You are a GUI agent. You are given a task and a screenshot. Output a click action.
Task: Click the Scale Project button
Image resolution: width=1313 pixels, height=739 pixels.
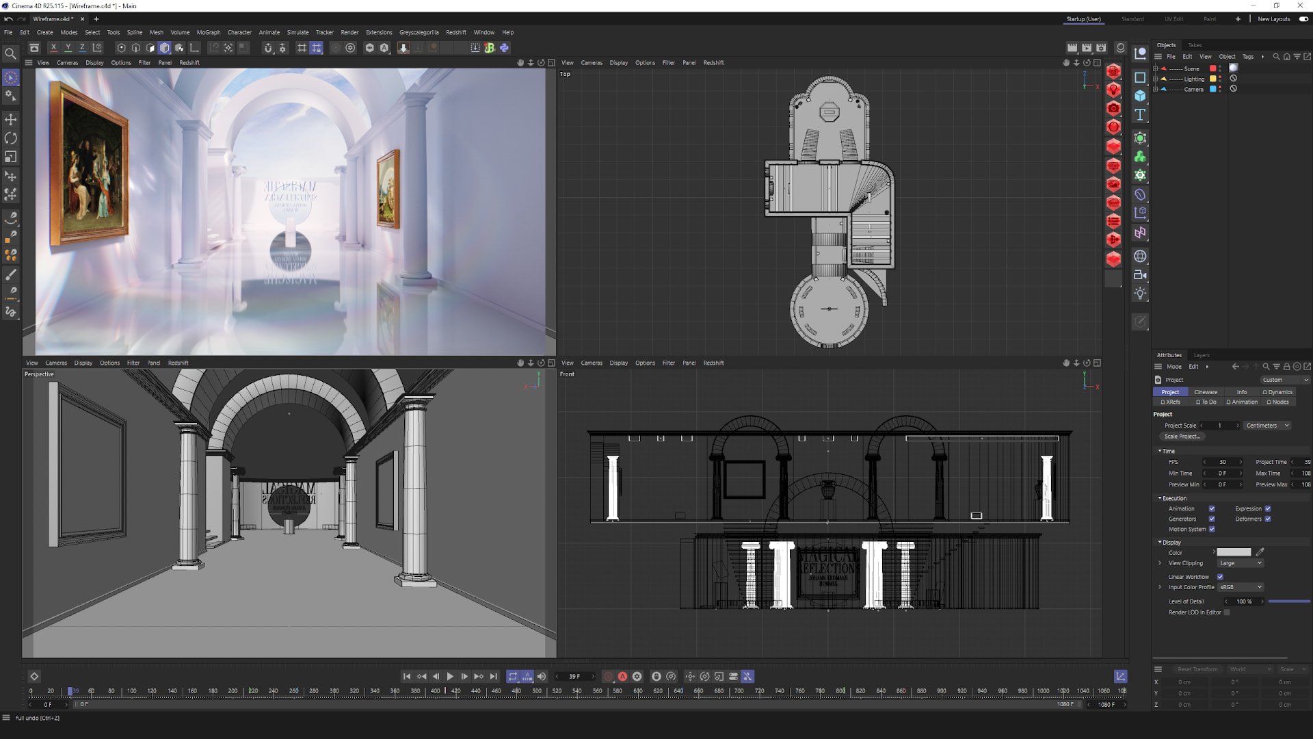click(1182, 437)
